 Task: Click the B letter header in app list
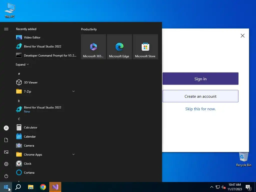19,101
